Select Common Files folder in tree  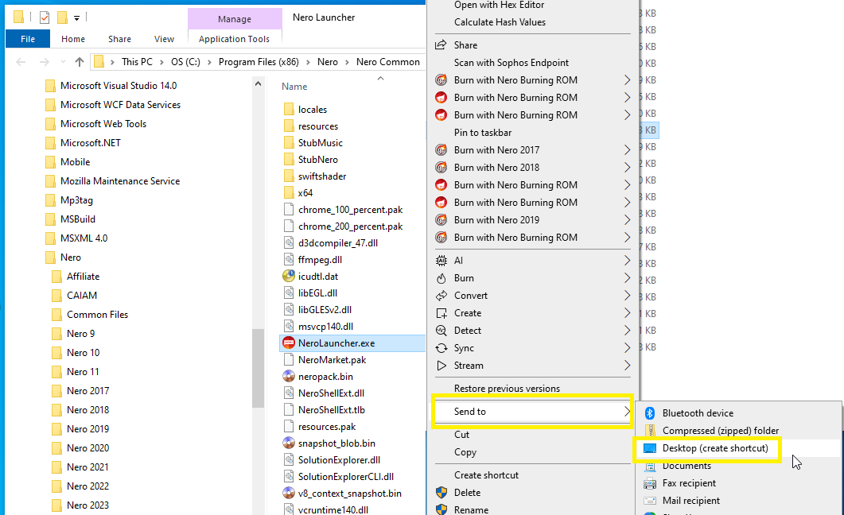97,315
